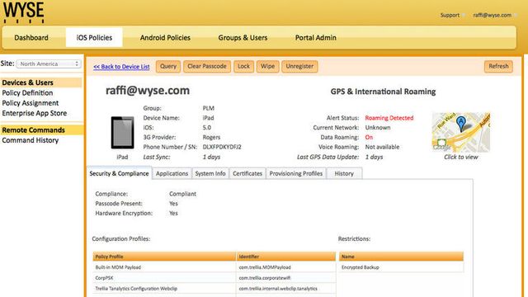This screenshot has width=528, height=297.
Task: Open the System Info tab
Action: click(x=210, y=173)
